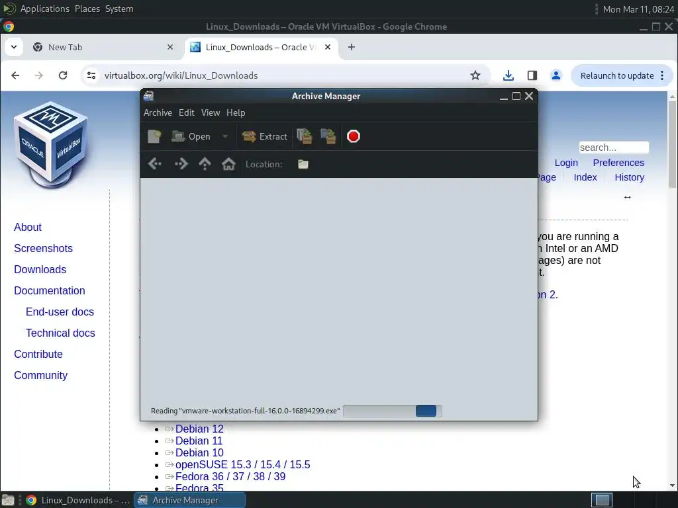The image size is (678, 508).
Task: Expand the Open recent dropdown arrow
Action: point(225,136)
